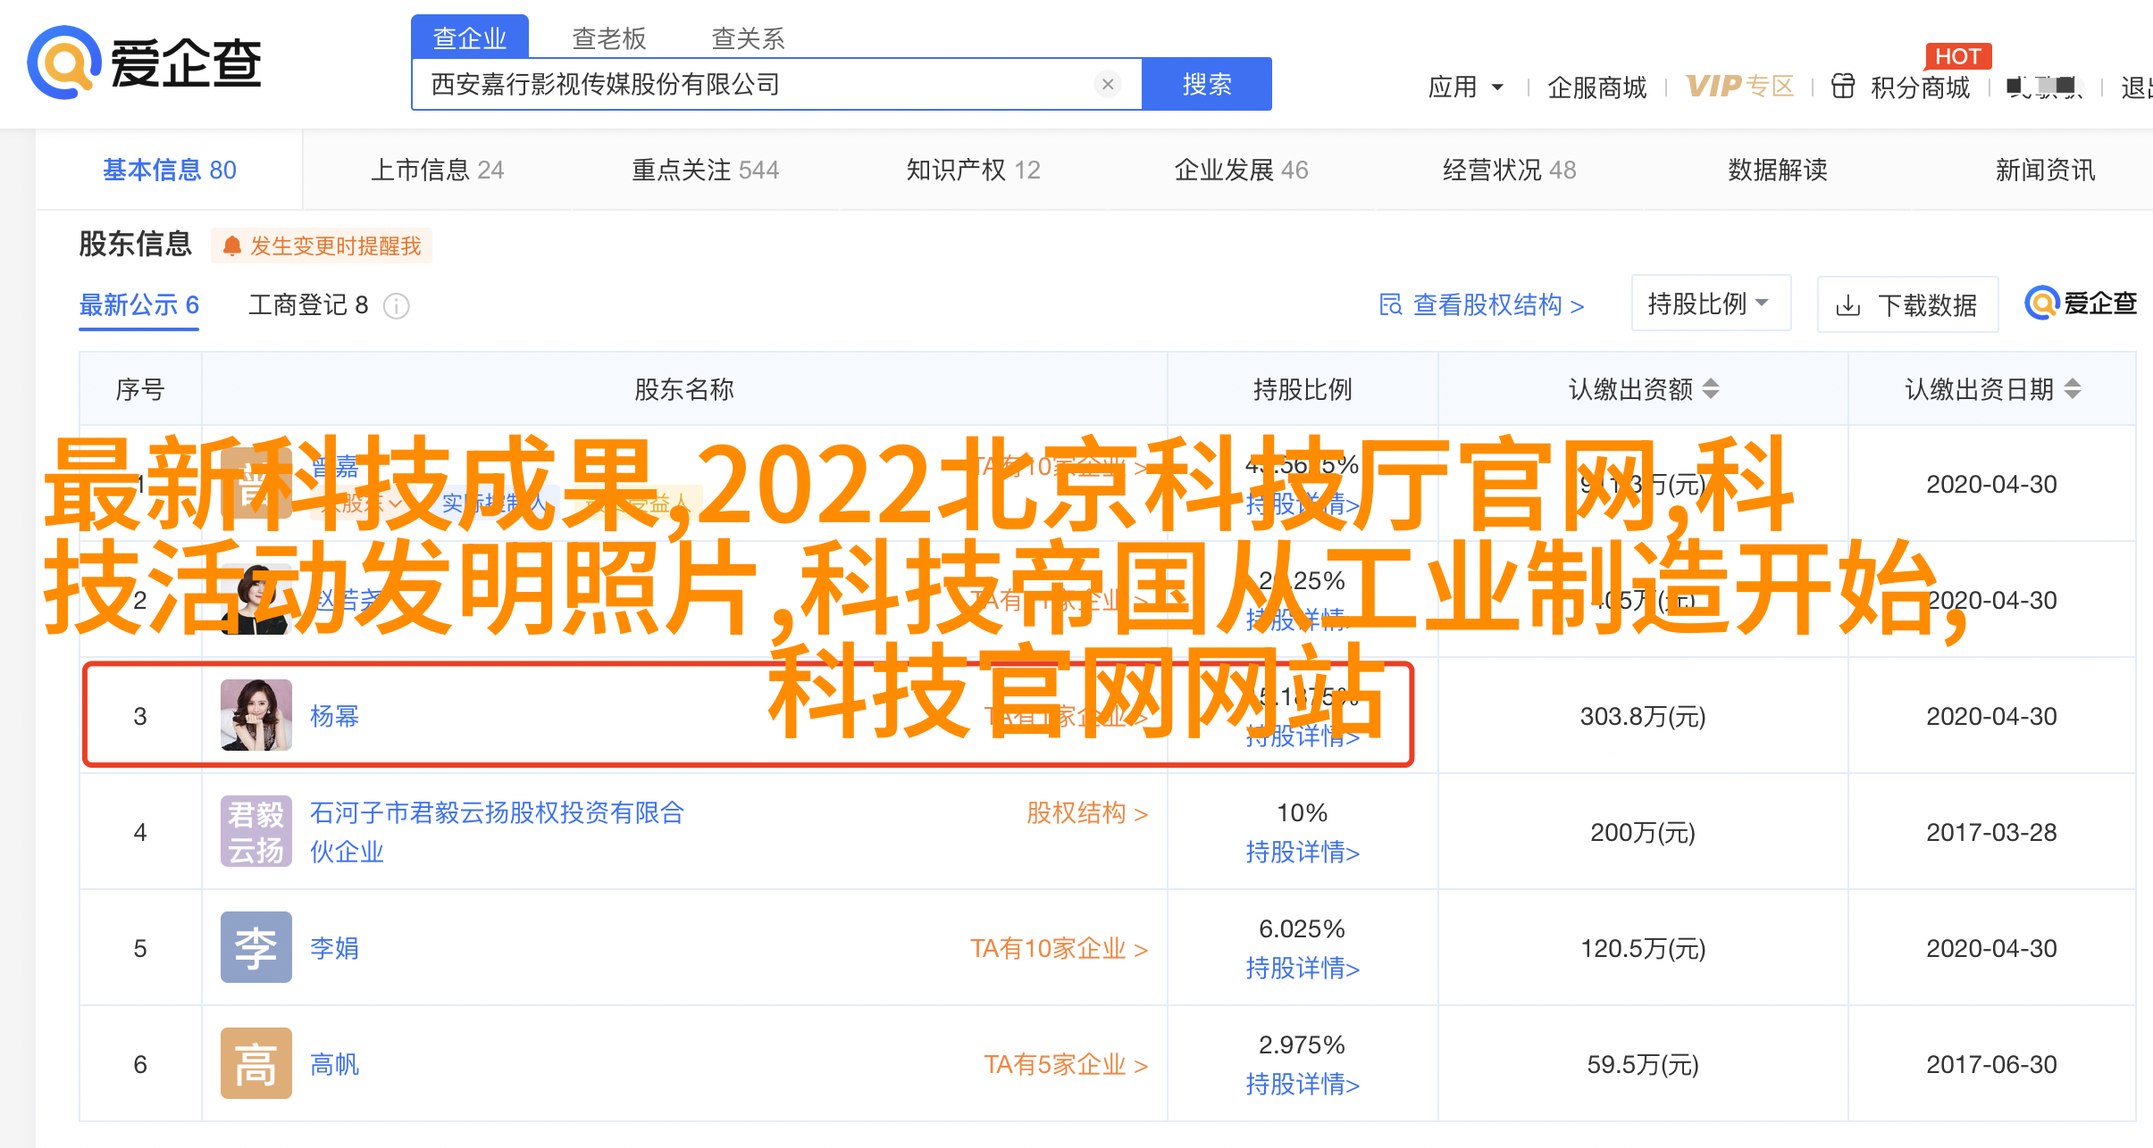This screenshot has height=1148, width=2153.
Task: Open 持股详情 under 2.975% holding
Action: 1303,1084
